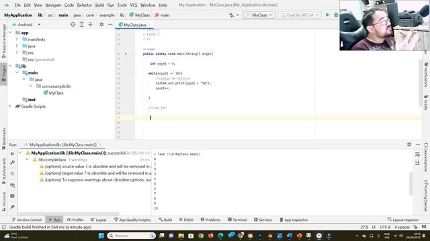Open the Pixel XL API 34 device dropdown
The width and height of the screenshot is (430, 241).
click(300, 15)
